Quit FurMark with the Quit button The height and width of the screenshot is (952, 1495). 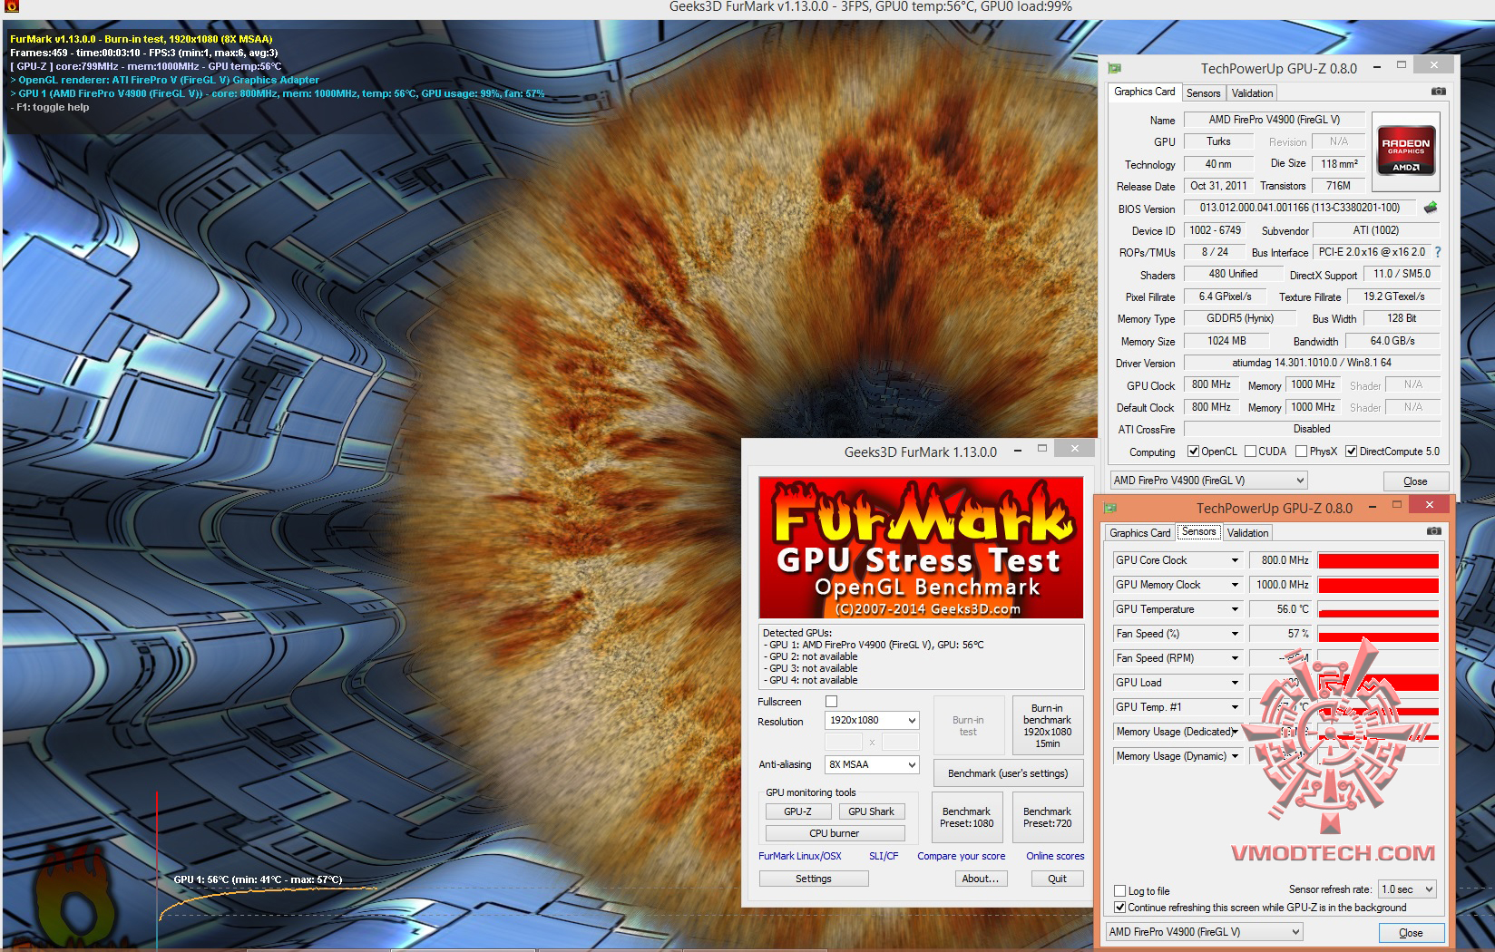(x=1057, y=879)
